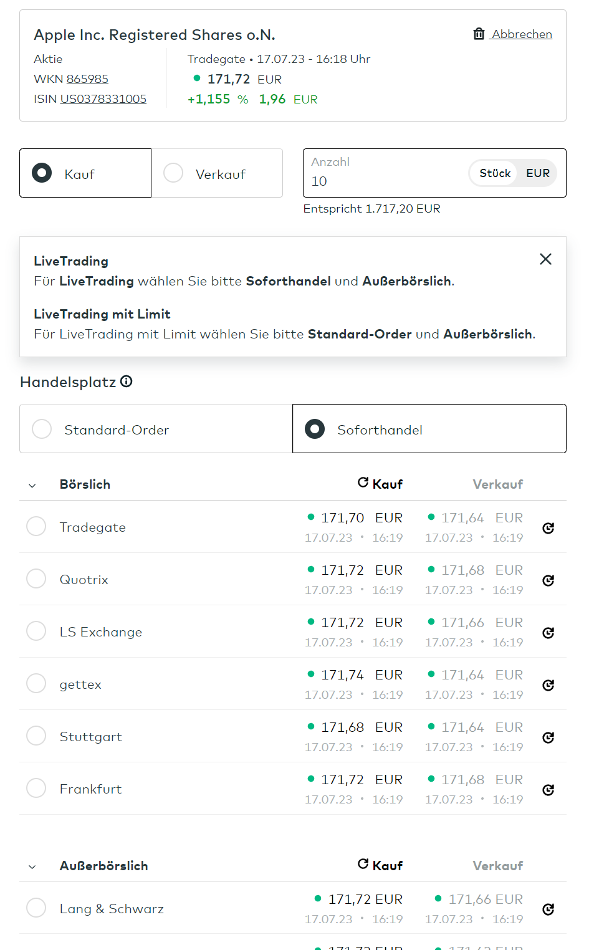
Task: Click the Quotrix Verkauf price 171,68 EUR
Action: (482, 570)
